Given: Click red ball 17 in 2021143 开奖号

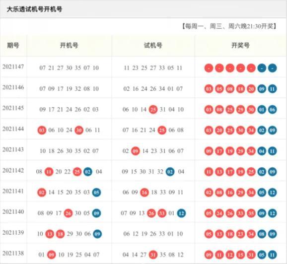Looking at the screenshot, I should coord(219,151).
